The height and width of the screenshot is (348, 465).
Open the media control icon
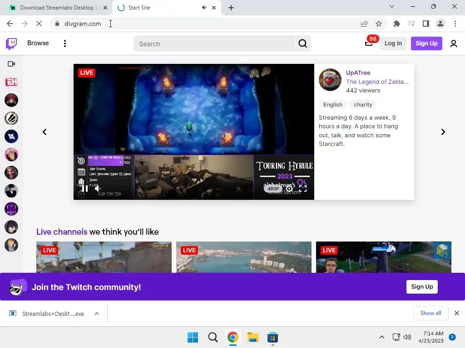click(x=411, y=24)
